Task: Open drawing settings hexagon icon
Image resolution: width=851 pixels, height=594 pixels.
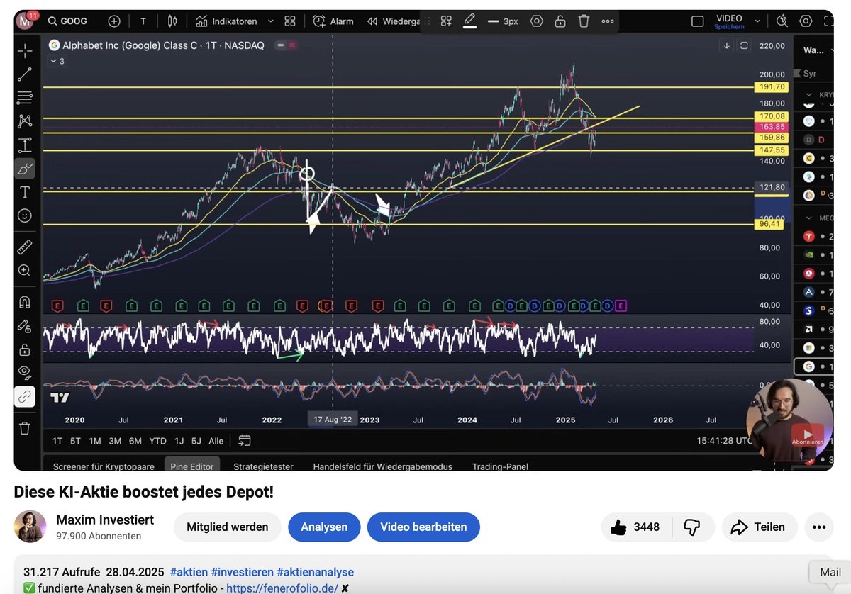Action: (x=537, y=21)
